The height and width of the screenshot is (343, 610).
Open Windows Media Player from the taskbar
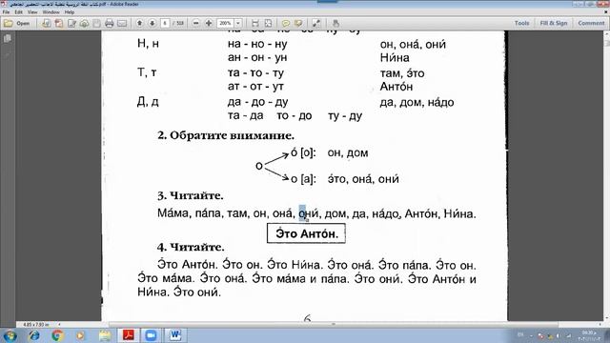[80, 335]
